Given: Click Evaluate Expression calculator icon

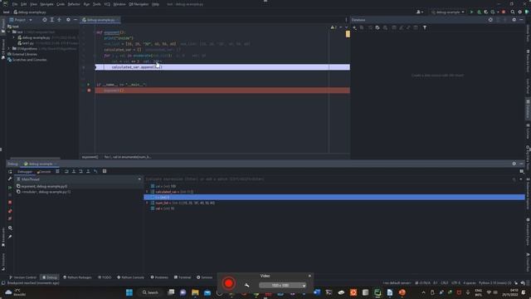Looking at the screenshot, I should [x=105, y=172].
